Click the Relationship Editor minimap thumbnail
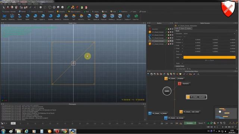The height and width of the screenshot is (134, 239). (x=226, y=113)
